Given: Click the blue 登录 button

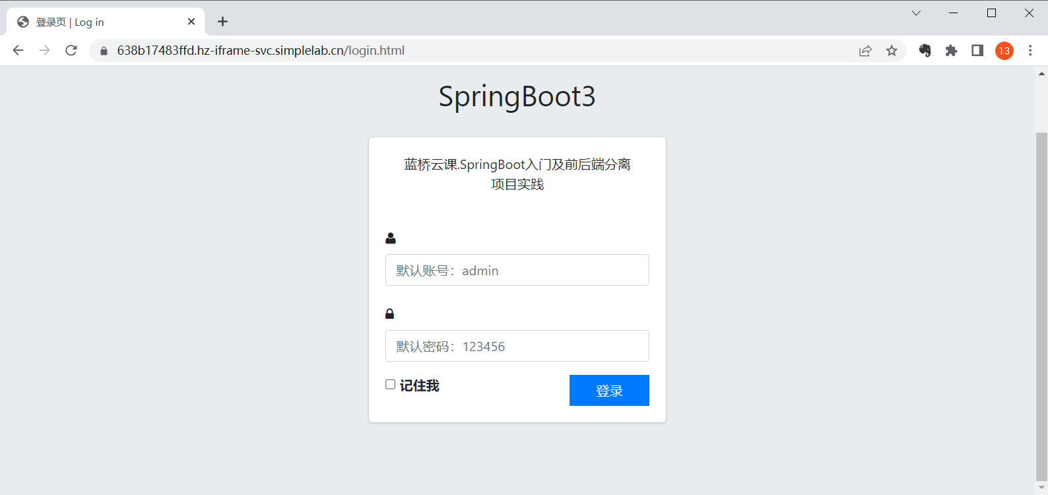Looking at the screenshot, I should point(609,390).
